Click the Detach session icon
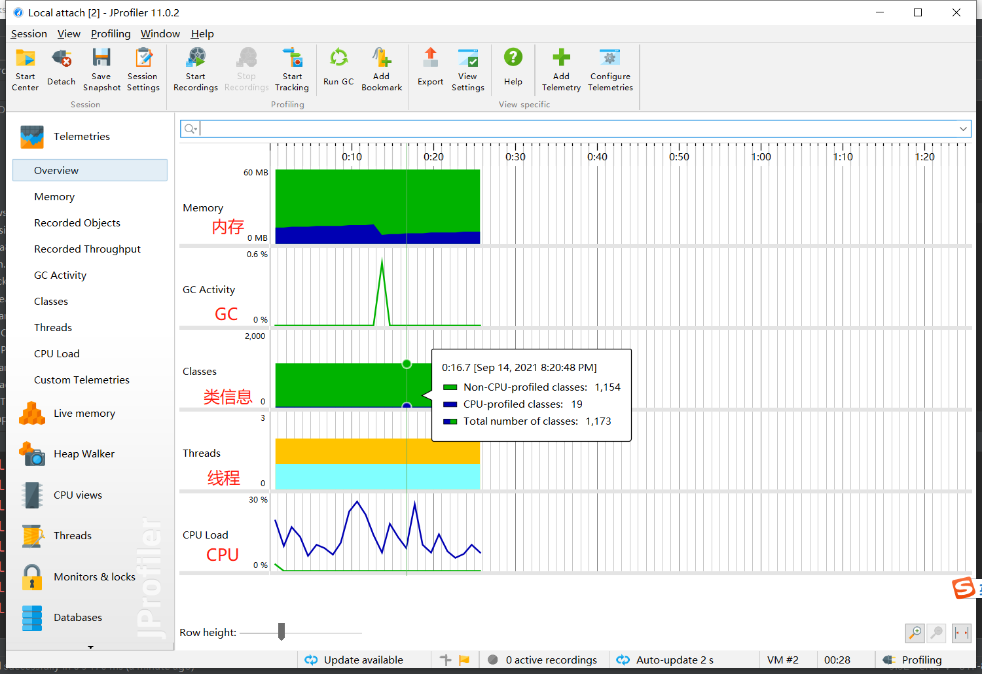The image size is (982, 674). click(x=61, y=69)
